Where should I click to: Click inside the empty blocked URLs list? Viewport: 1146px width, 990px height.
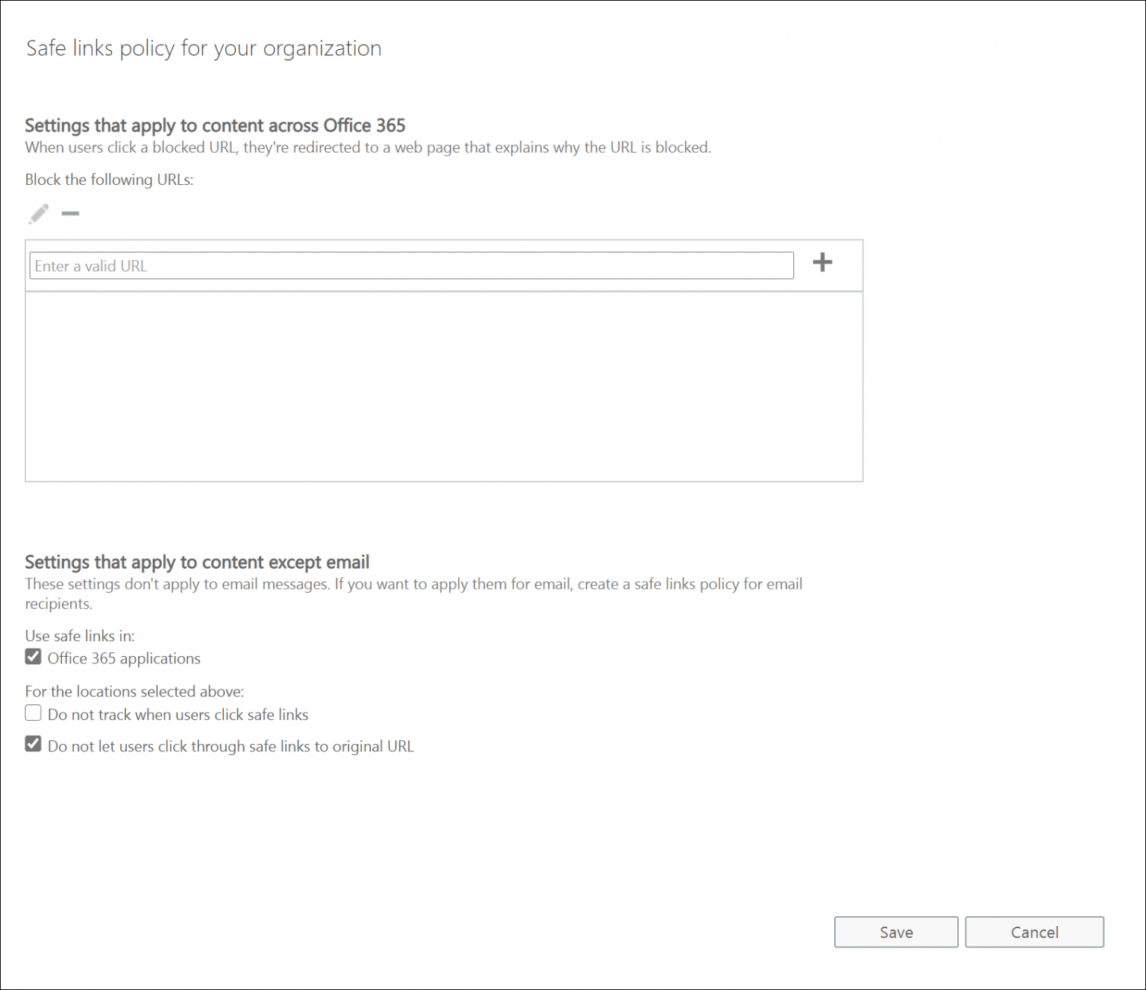tap(445, 384)
